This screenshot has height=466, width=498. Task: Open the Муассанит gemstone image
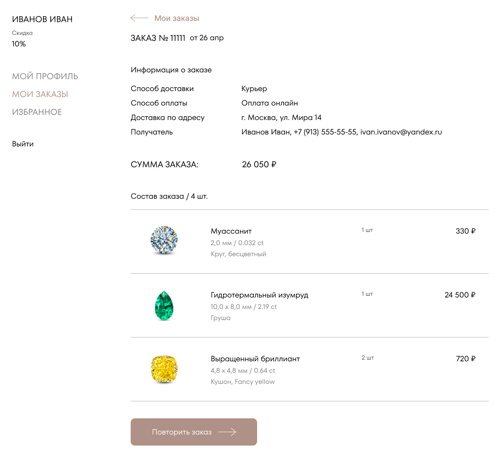164,240
